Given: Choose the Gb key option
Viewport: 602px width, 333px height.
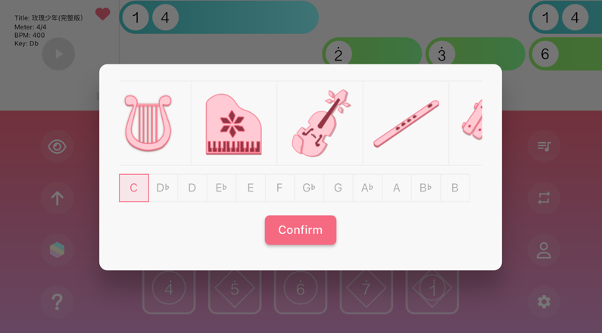Looking at the screenshot, I should point(309,188).
